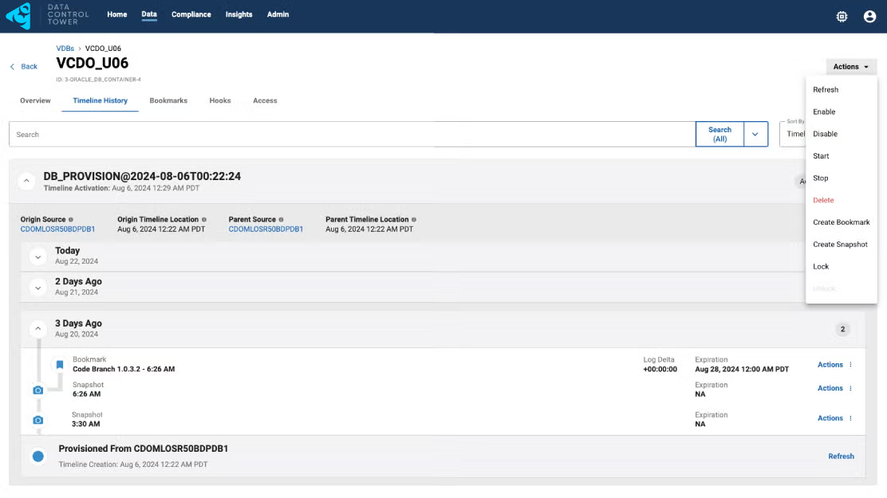
Task: Click the provisioned timeline circle marker icon
Action: coord(37,456)
